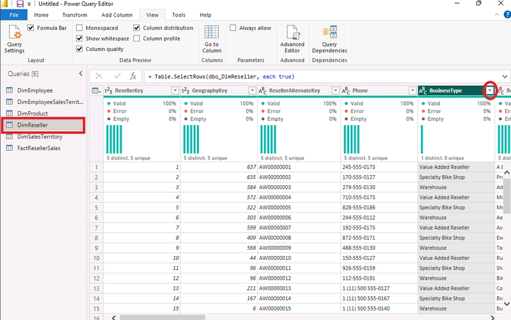511x320 pixels.
Task: Toggle the Formula Bar checkbox
Action: (31, 27)
